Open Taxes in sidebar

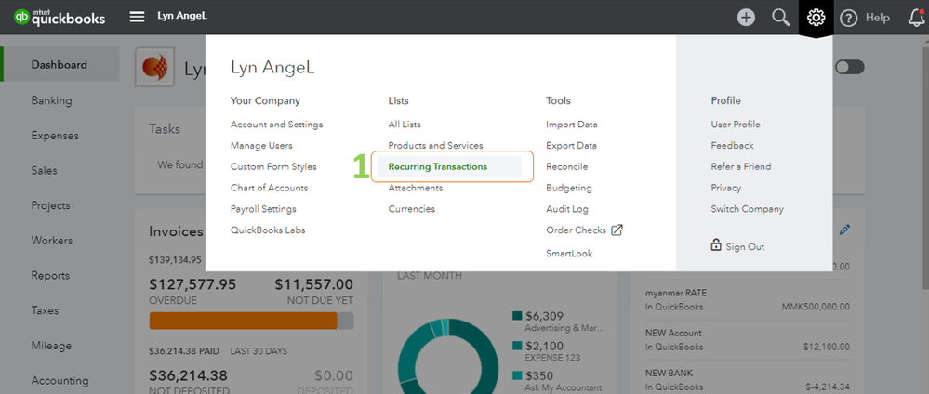(x=45, y=310)
